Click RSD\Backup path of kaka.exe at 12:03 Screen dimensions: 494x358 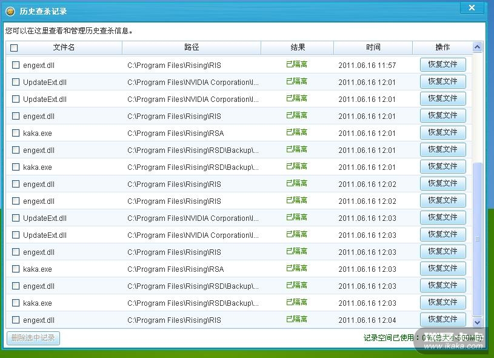(193, 303)
